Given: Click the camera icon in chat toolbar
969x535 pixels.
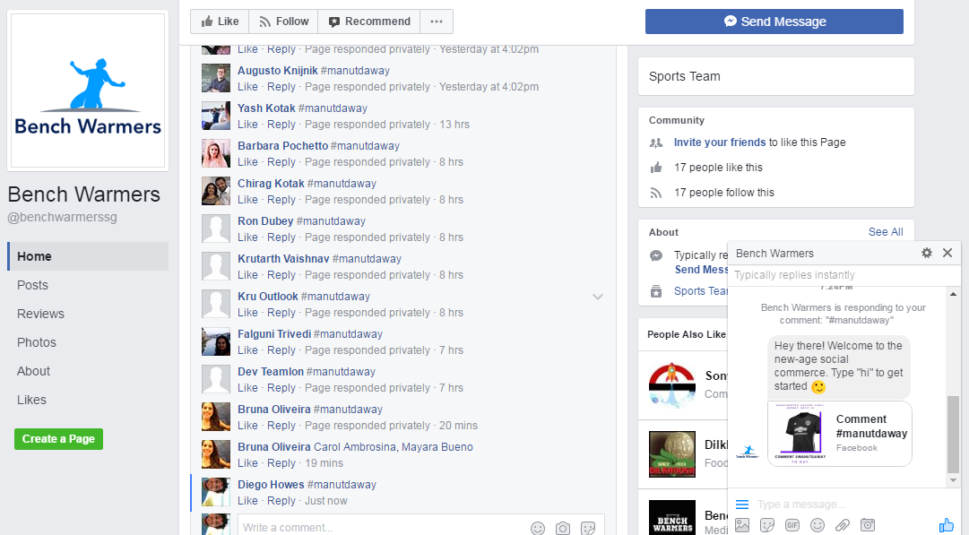Looking at the screenshot, I should click(868, 525).
